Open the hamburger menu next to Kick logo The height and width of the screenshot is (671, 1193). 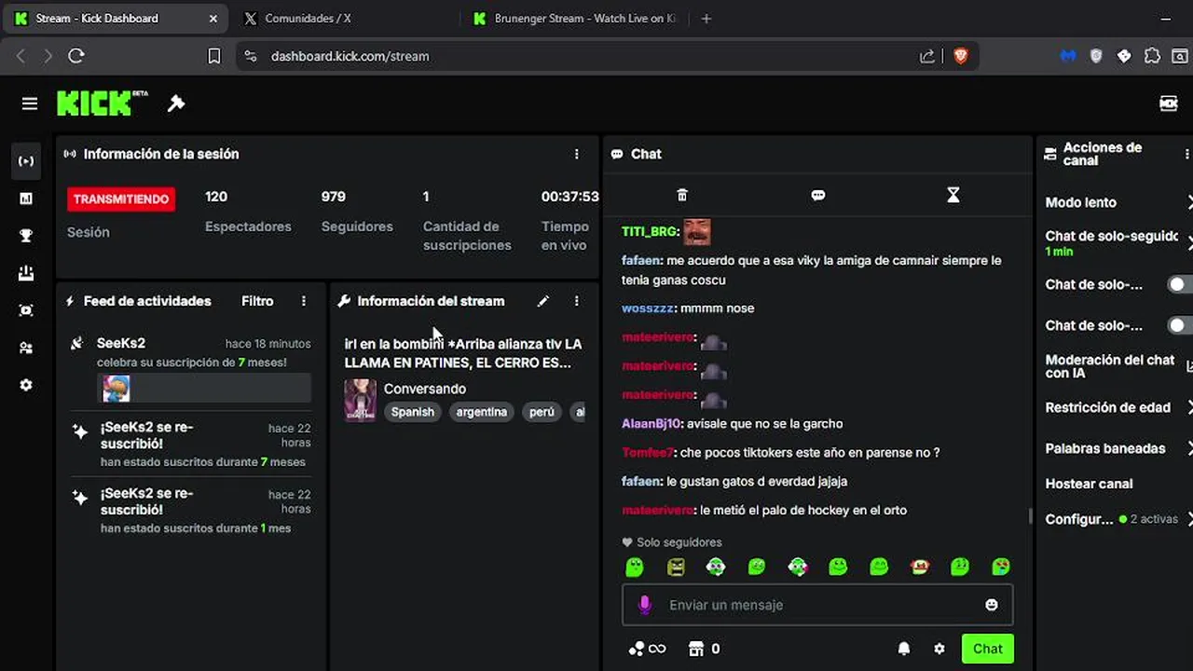30,103
